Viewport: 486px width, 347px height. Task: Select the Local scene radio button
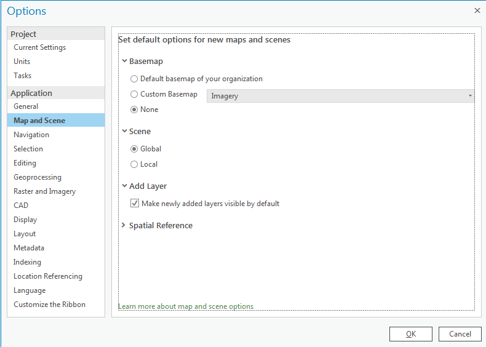tap(134, 164)
